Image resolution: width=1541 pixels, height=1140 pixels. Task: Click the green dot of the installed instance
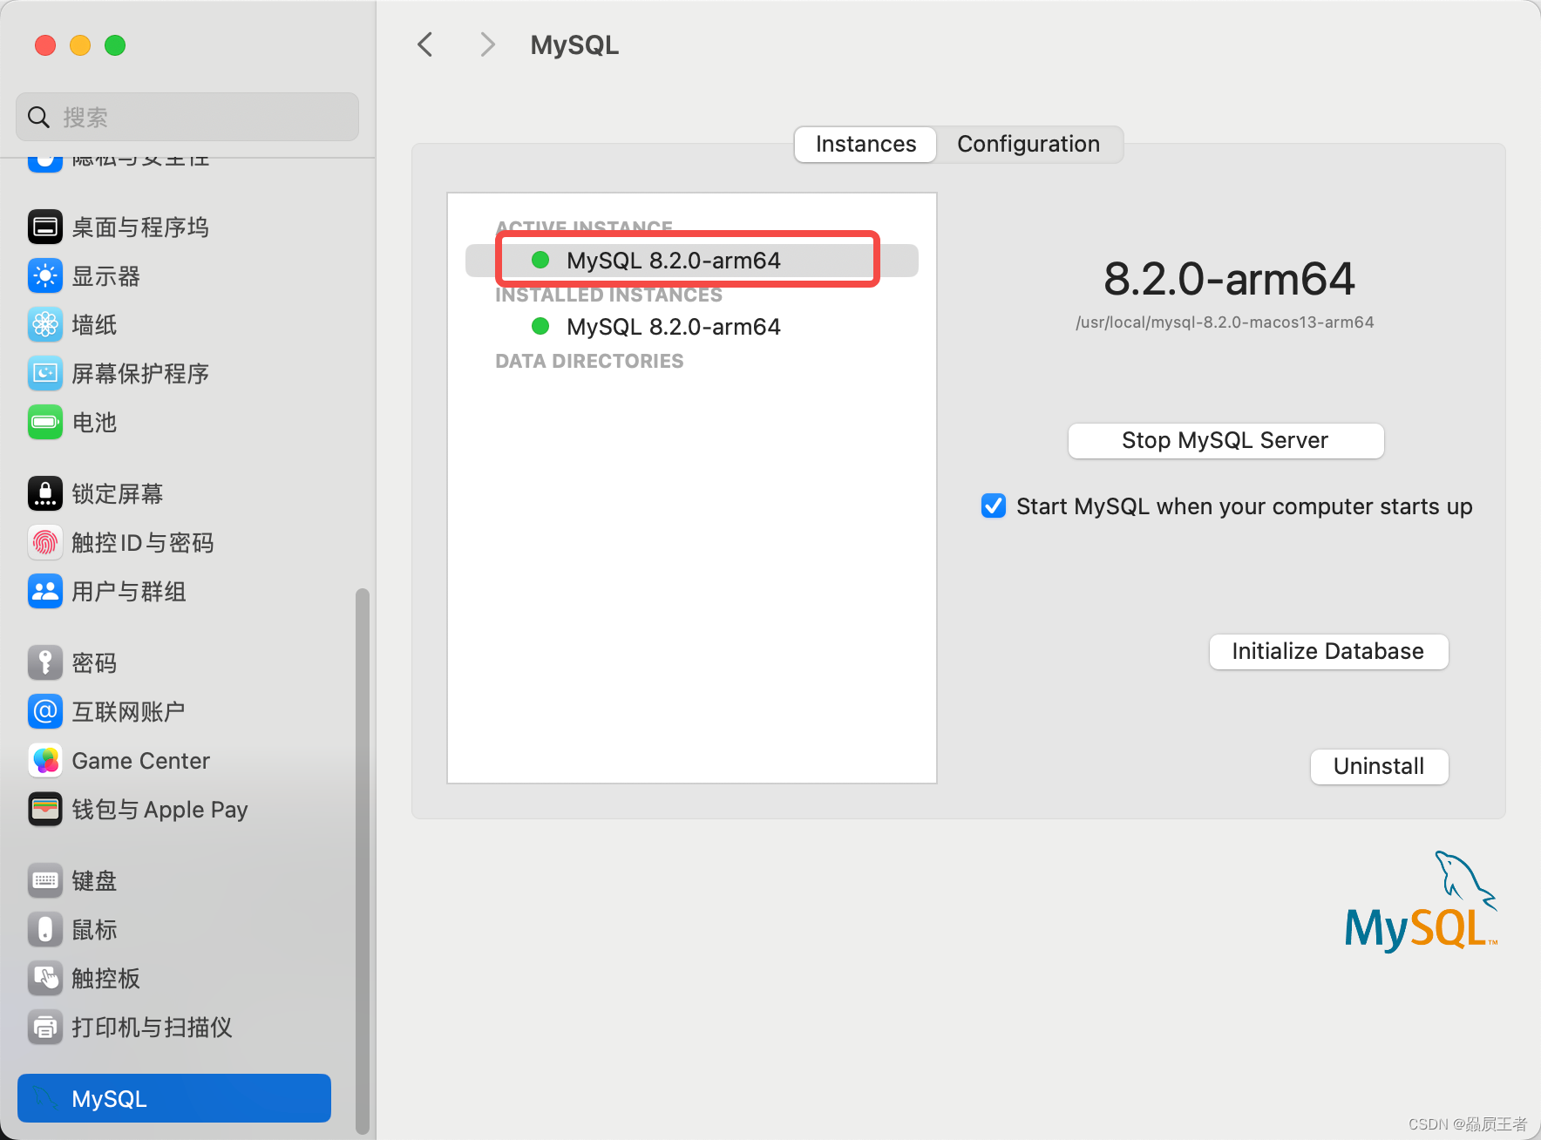(540, 326)
